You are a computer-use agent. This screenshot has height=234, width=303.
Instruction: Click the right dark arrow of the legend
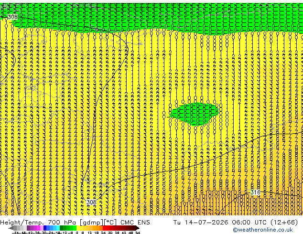click(138, 228)
